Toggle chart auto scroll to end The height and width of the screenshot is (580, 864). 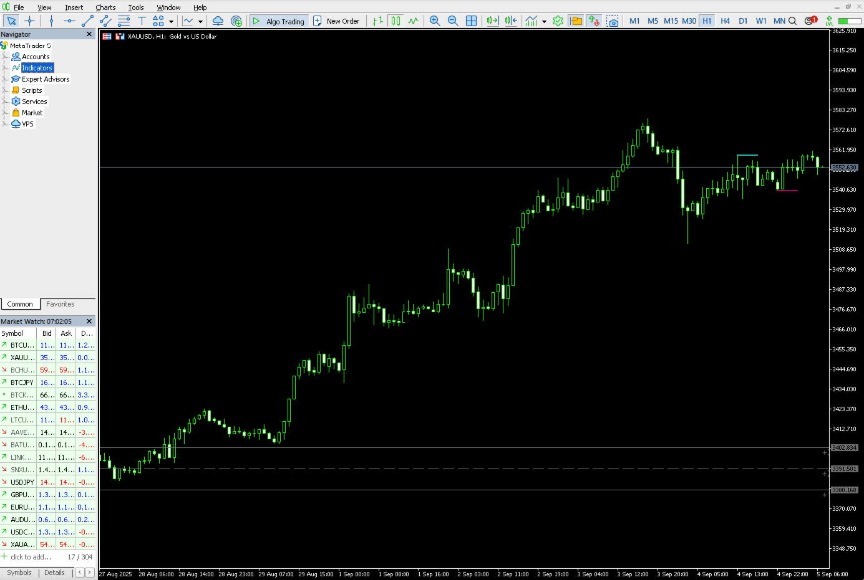493,21
